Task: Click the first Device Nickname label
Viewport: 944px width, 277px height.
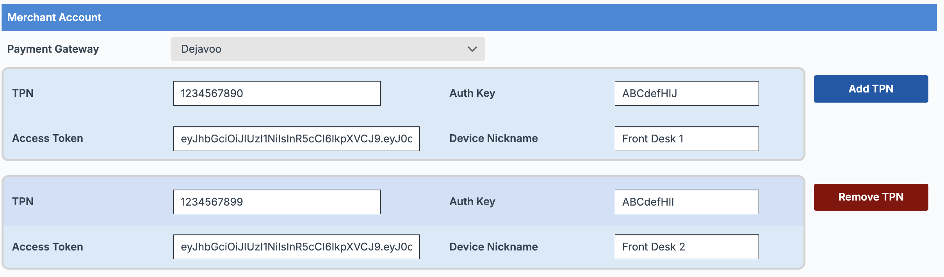Action: click(493, 138)
